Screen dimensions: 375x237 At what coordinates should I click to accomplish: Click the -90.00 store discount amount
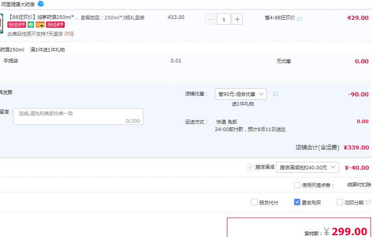tap(358, 94)
